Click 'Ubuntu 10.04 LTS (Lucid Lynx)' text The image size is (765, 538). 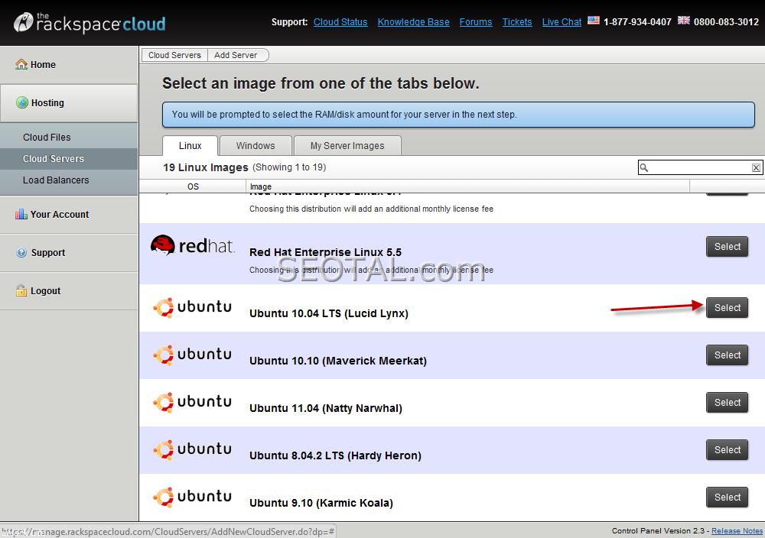click(x=329, y=313)
